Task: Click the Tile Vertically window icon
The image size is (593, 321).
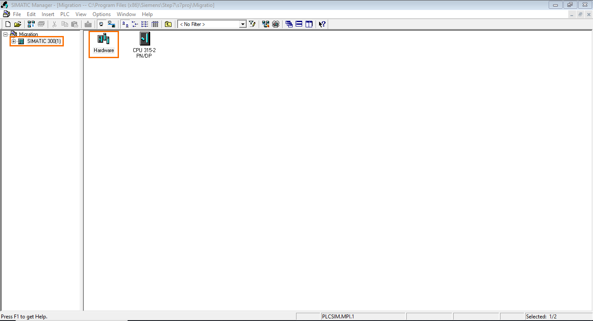Action: [309, 24]
